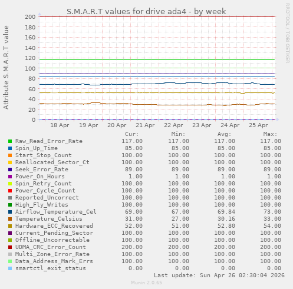The width and height of the screenshot is (293, 289).
Task: Click the Munin 2.0.65 version footer
Action: (x=146, y=283)
